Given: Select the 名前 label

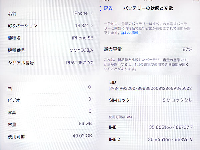Looking at the screenshot, I should [x=12, y=13].
